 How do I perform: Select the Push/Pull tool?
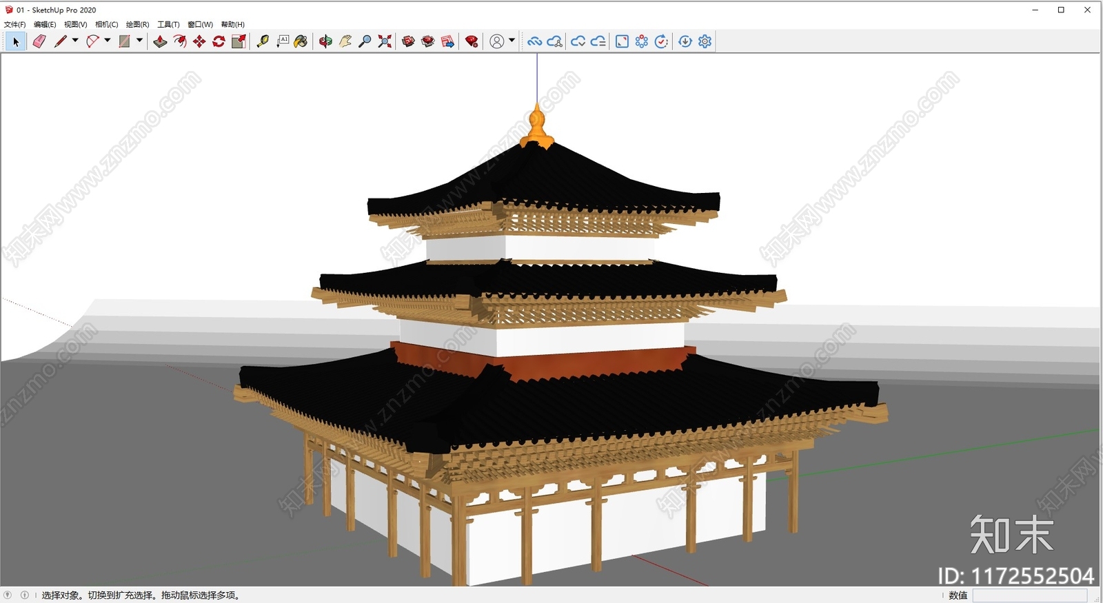[x=160, y=41]
